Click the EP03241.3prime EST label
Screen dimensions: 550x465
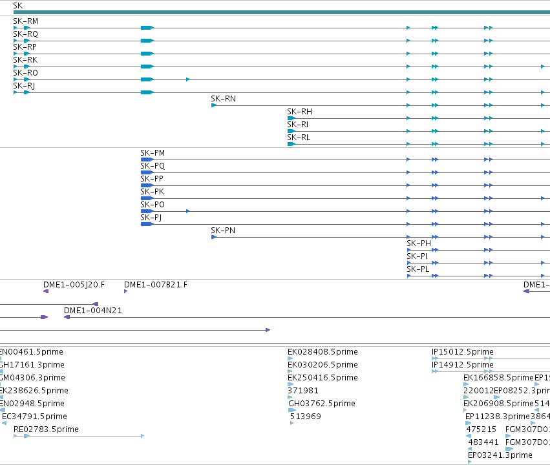coord(500,455)
